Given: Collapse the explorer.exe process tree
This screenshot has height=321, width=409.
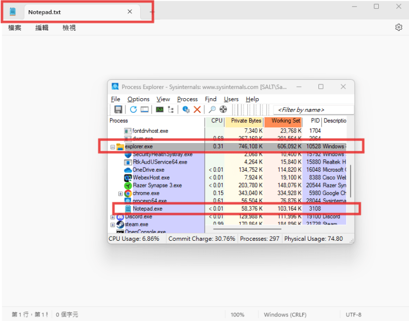Looking at the screenshot, I should pos(113,147).
